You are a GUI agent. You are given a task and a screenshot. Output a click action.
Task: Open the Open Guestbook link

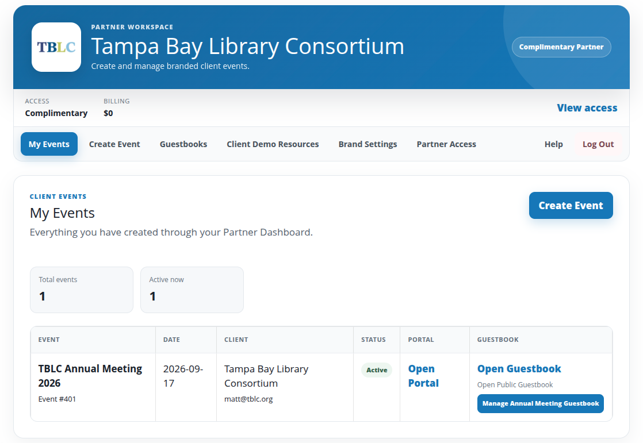(519, 368)
